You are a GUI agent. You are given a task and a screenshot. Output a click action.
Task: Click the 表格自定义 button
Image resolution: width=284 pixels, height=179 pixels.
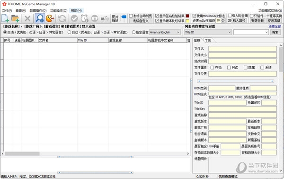coord(141,21)
